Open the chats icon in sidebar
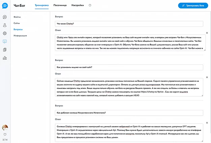This screenshot has width=211, height=143. [5, 17]
